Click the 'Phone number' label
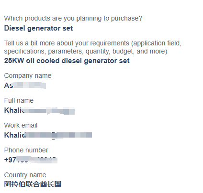This screenshot has width=203, height=193. pyautogui.click(x=26, y=150)
